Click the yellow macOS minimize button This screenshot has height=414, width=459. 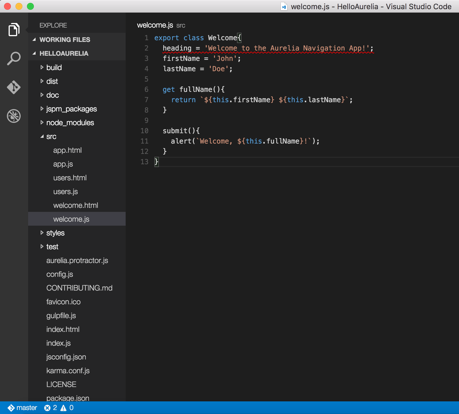coord(19,6)
